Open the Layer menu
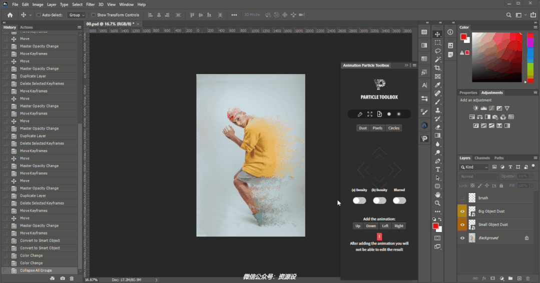 [52, 4]
